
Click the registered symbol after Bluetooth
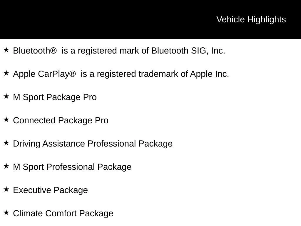click(x=53, y=51)
